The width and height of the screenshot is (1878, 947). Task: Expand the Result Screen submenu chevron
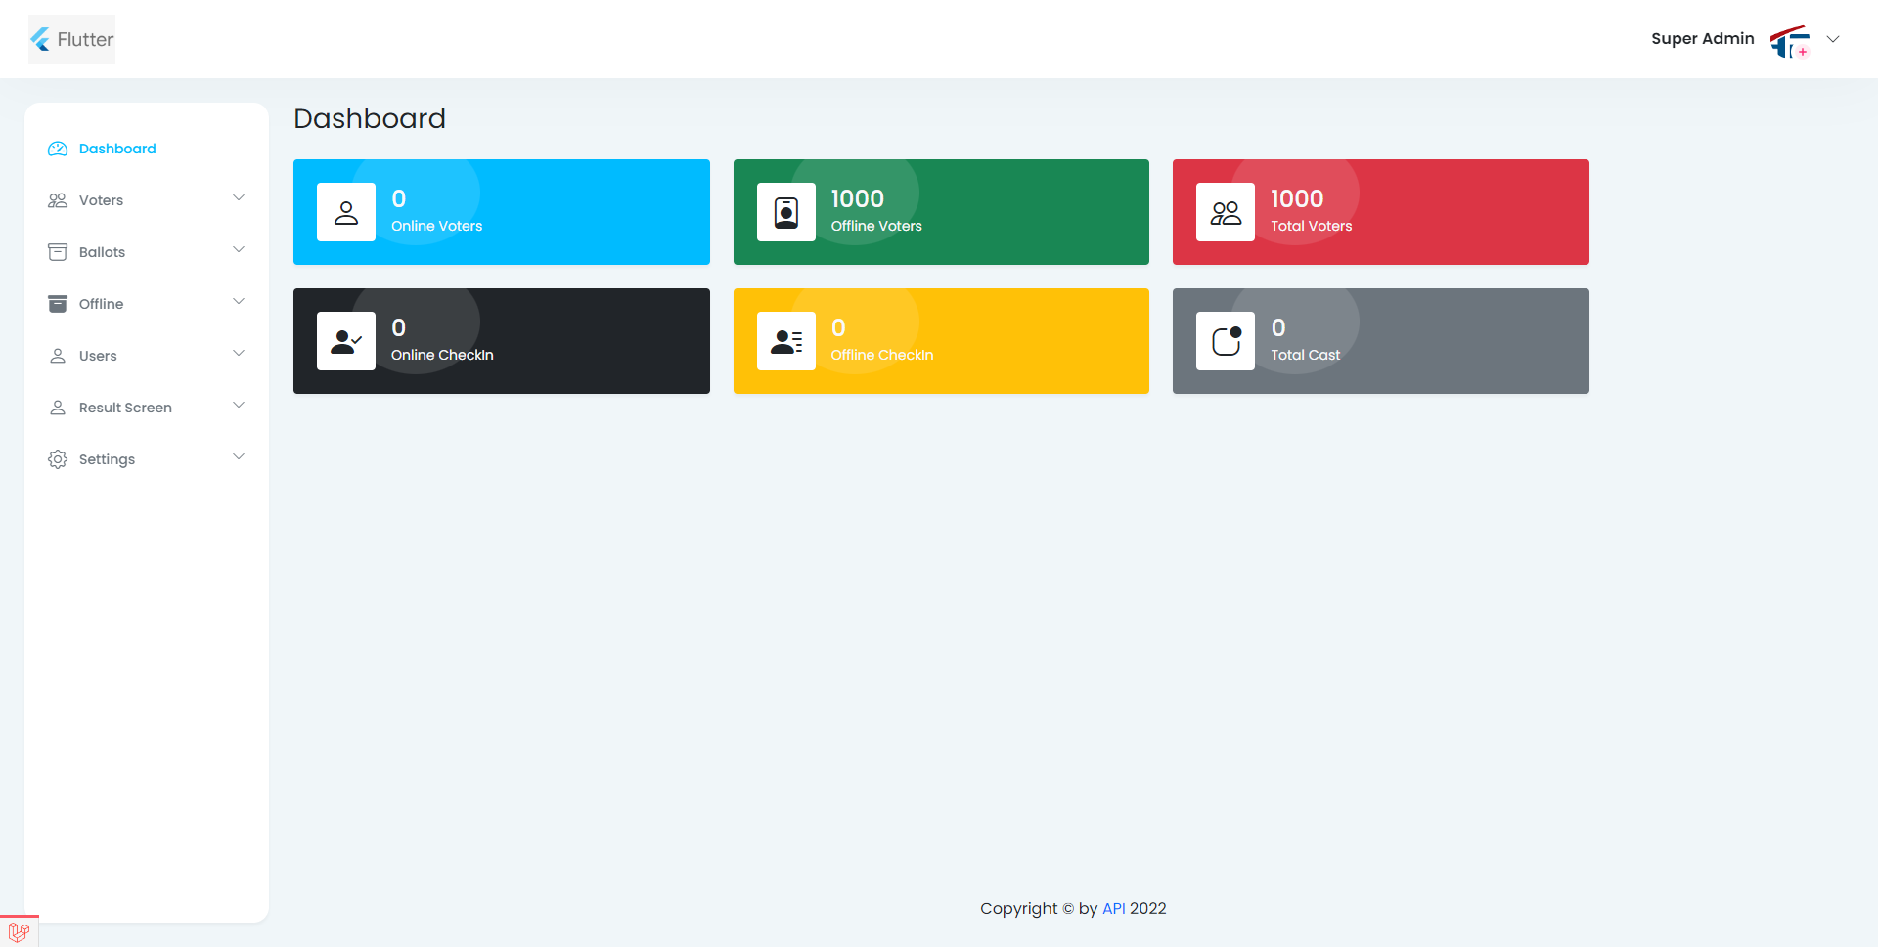[x=239, y=406]
